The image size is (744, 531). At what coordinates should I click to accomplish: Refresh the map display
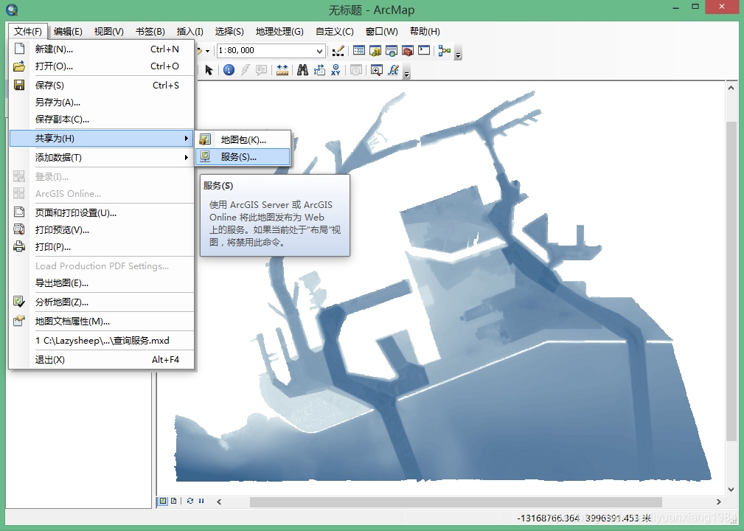190,501
